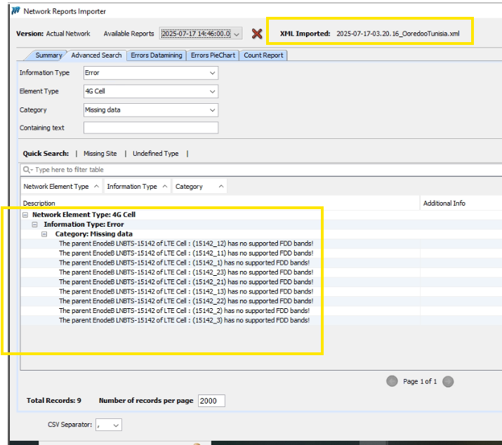This screenshot has height=445, width=502.
Task: Open the Element Type dropdown
Action: 212,91
